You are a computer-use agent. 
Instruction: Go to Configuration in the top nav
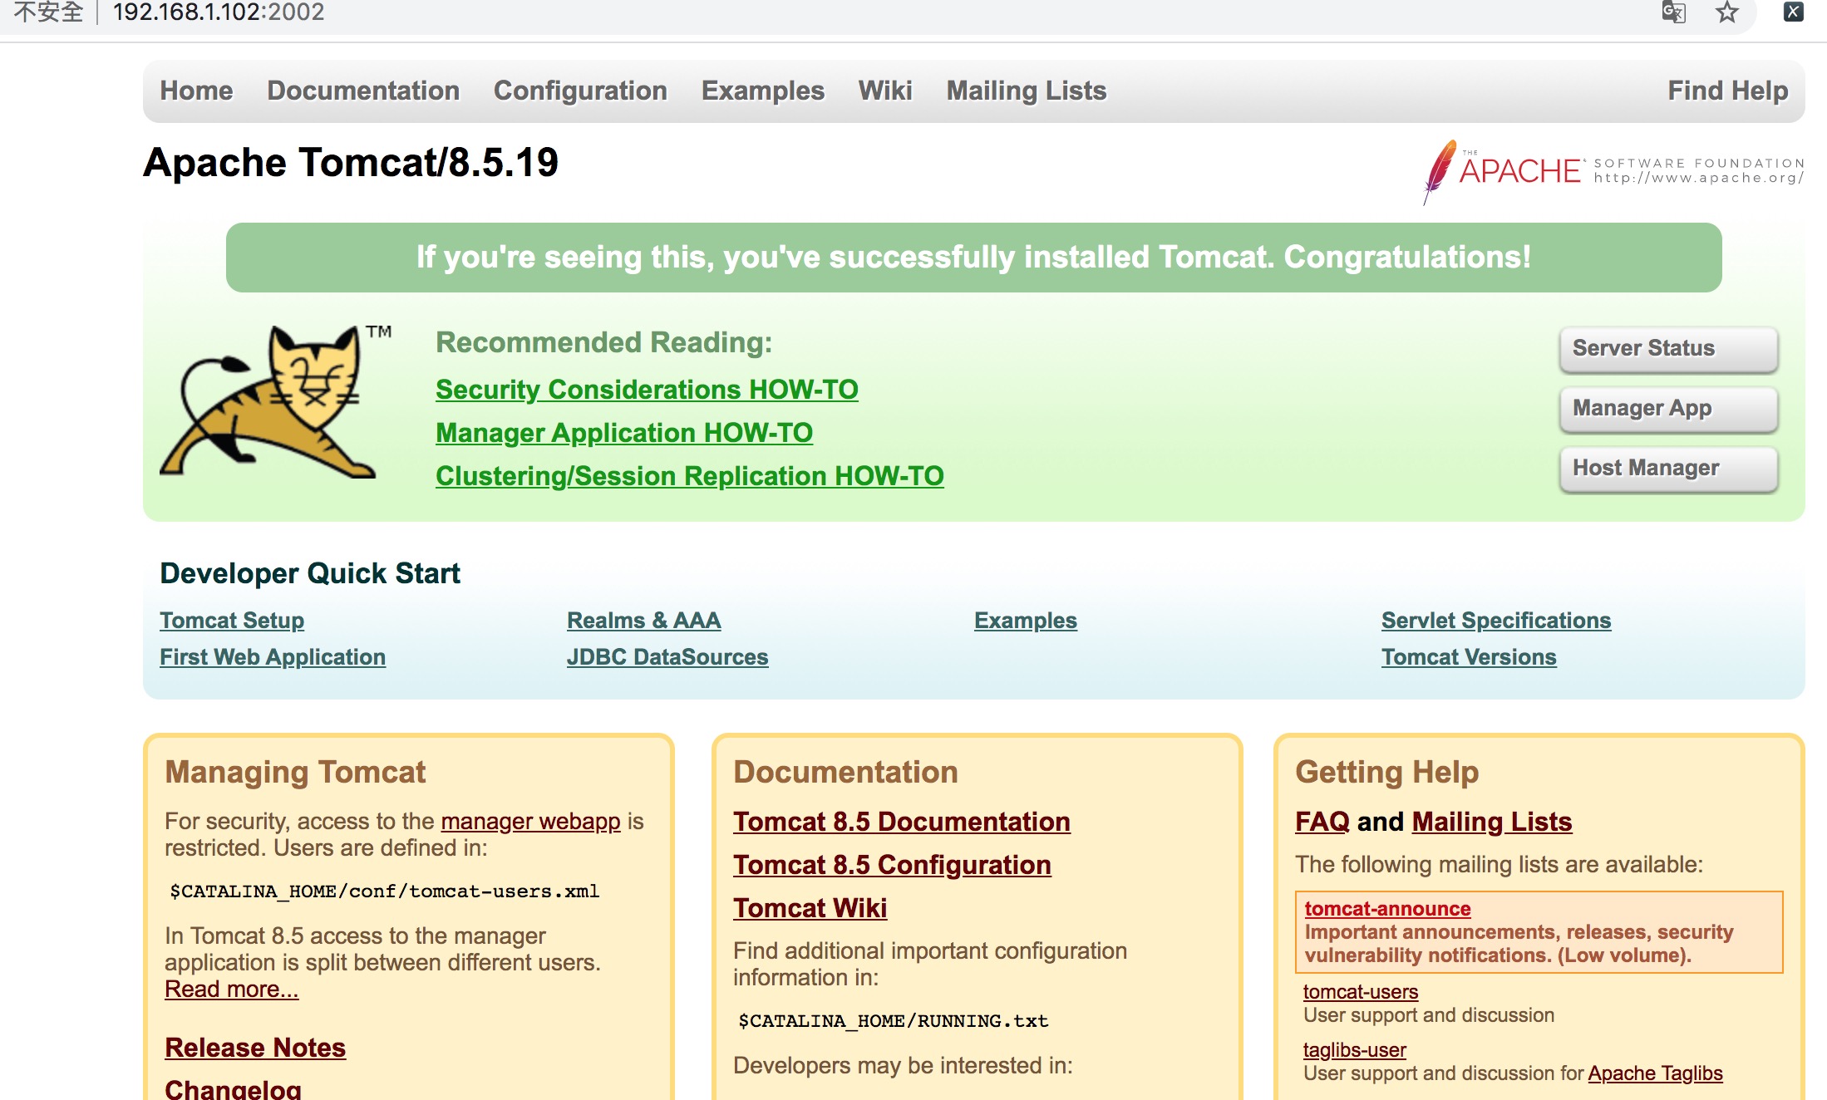coord(580,91)
